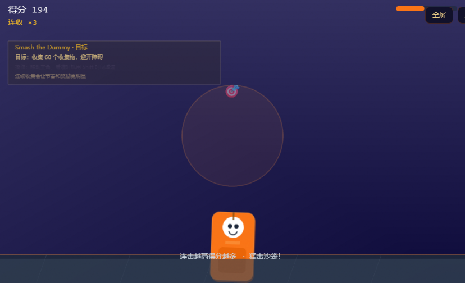Click the bullseye target with dart

232,91
